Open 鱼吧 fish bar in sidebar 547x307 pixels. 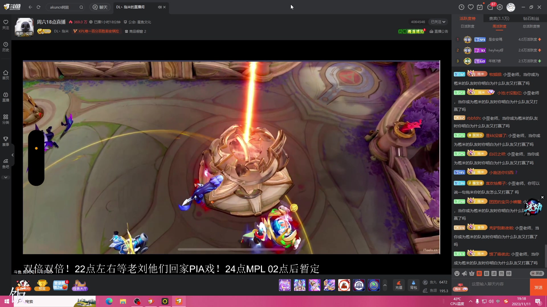[x=6, y=164]
